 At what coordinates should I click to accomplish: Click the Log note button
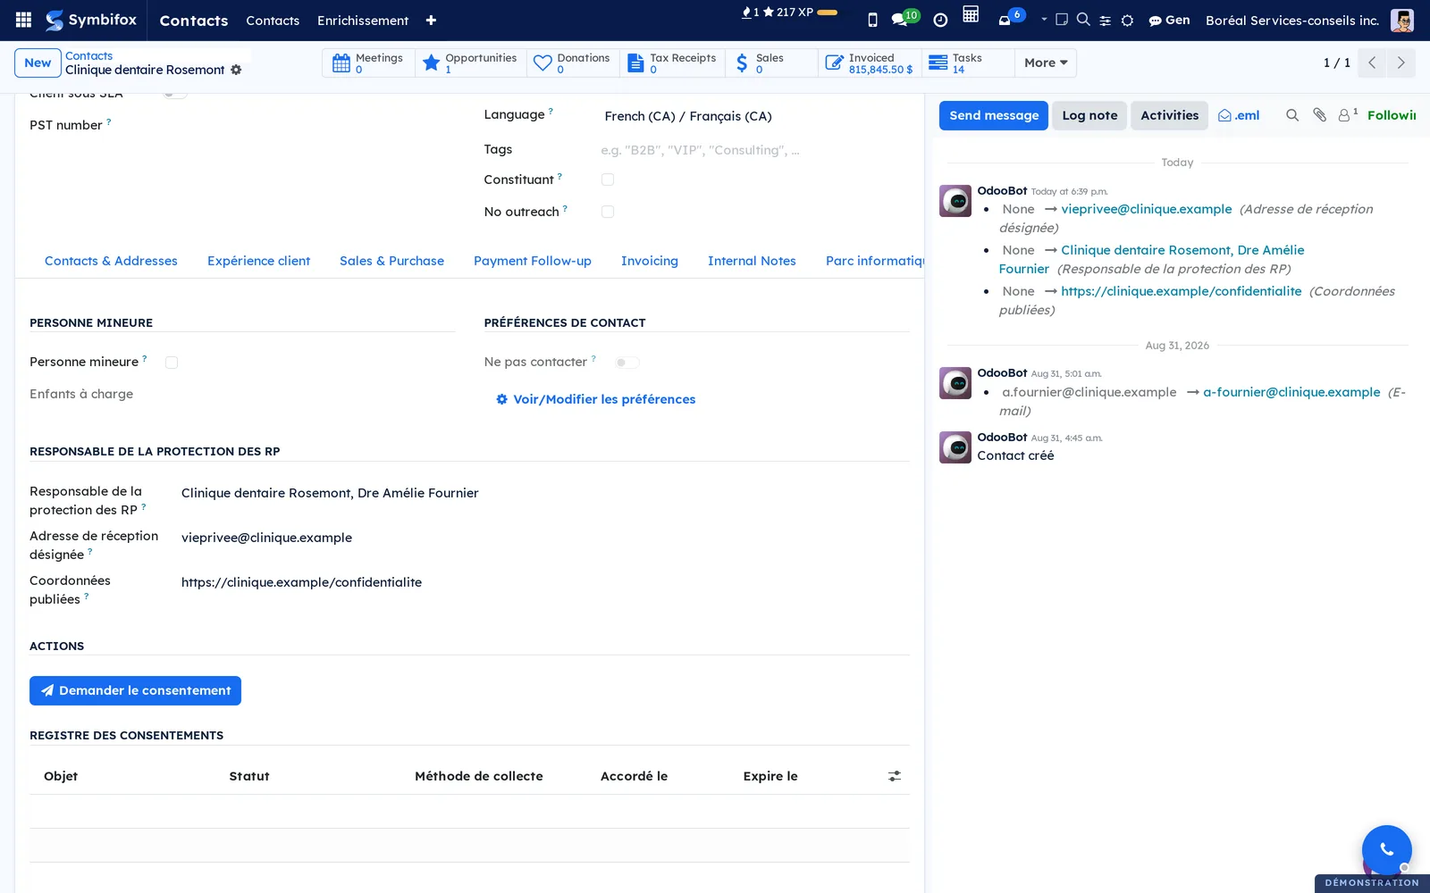click(1089, 115)
